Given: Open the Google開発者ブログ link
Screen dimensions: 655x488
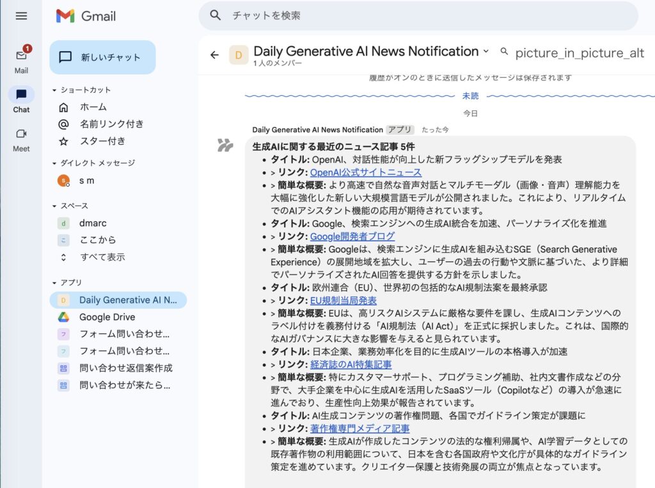Looking at the screenshot, I should pos(352,236).
